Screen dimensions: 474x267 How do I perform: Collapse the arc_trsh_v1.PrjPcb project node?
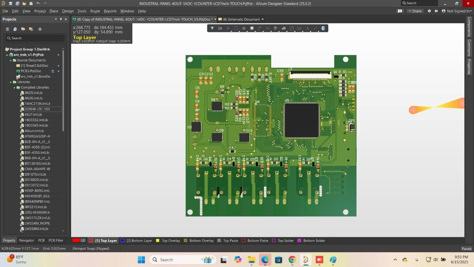click(x=7, y=55)
